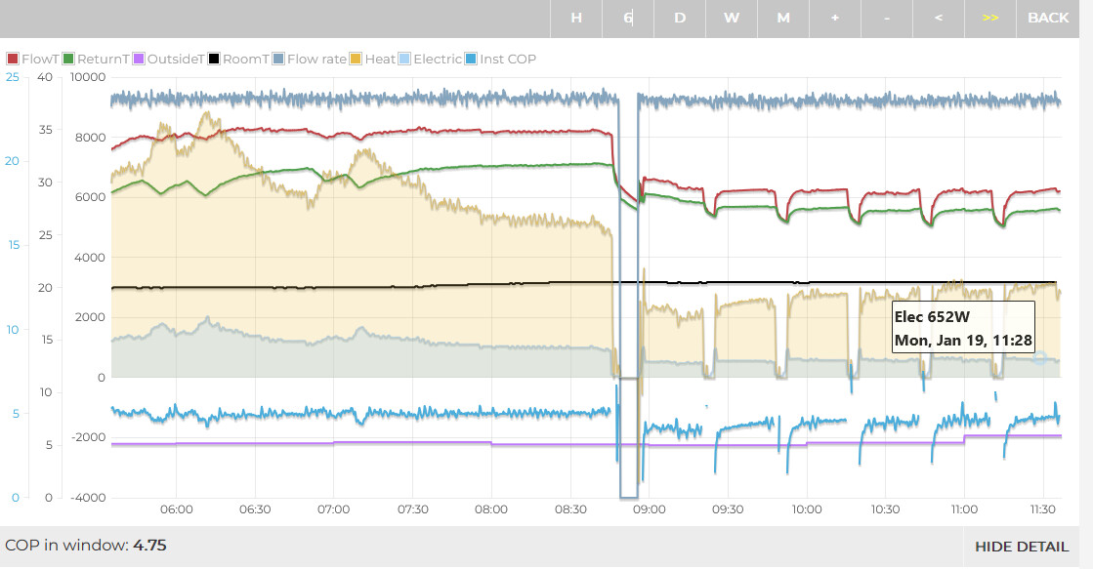
Task: Click the red FlowT legend color box
Action: click(13, 59)
